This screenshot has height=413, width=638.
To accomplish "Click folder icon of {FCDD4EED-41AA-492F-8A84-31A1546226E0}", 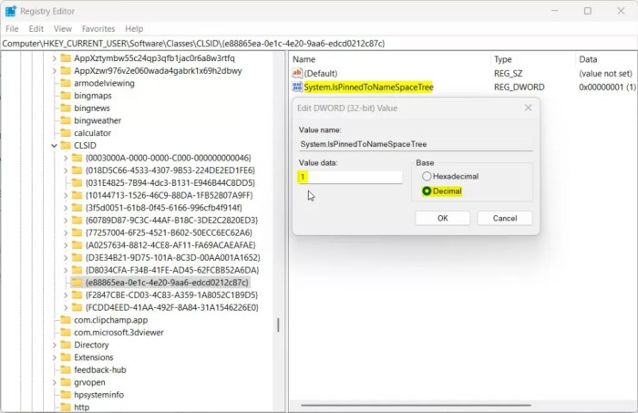I will click(77, 307).
